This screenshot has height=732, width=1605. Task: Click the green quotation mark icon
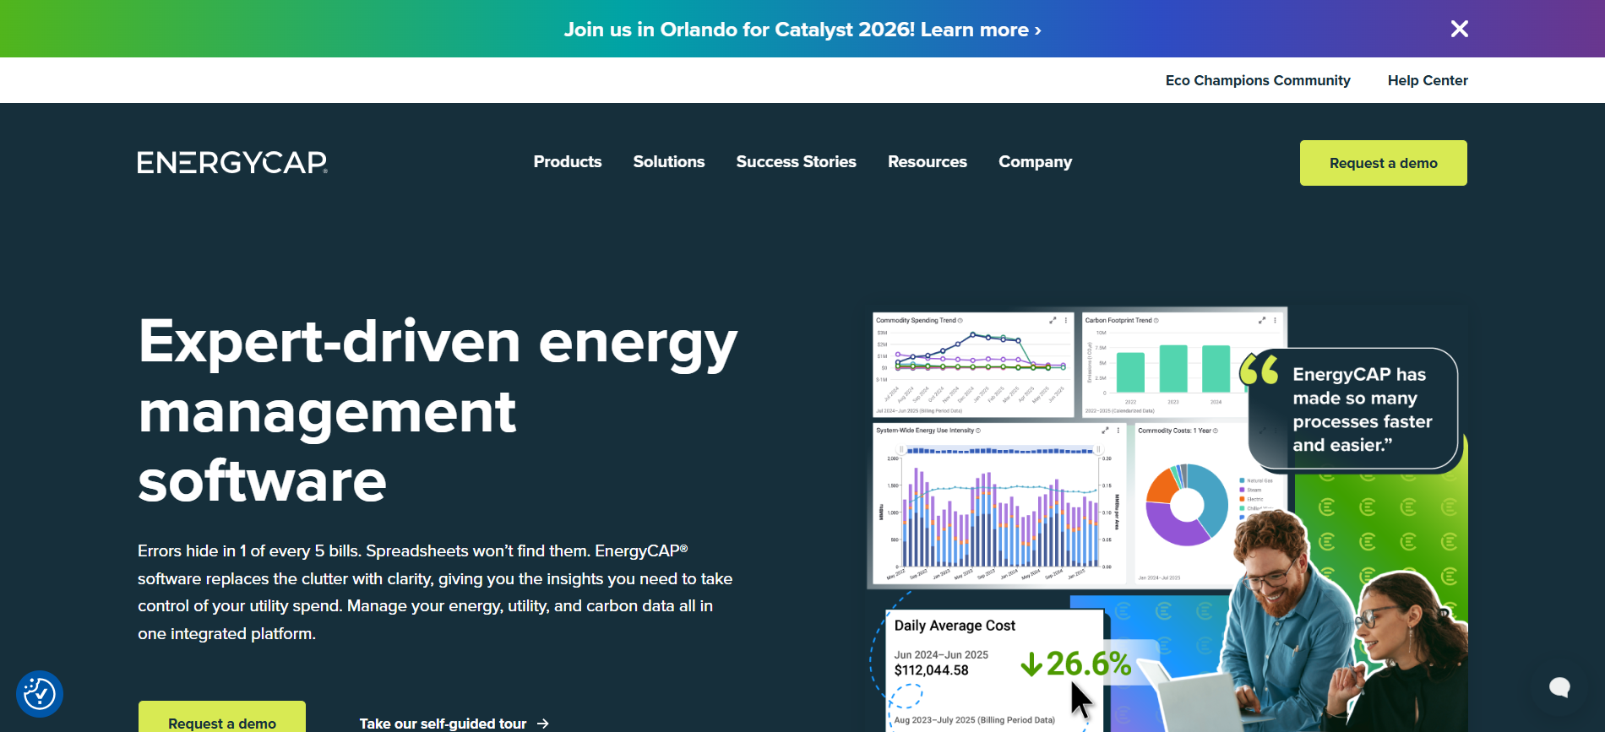tap(1259, 369)
